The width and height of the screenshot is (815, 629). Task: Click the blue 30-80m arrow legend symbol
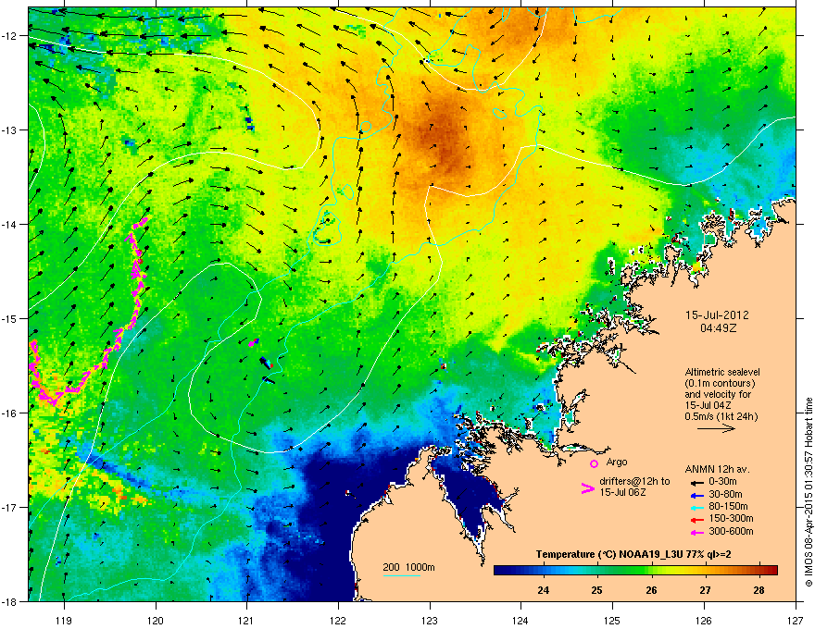[696, 495]
